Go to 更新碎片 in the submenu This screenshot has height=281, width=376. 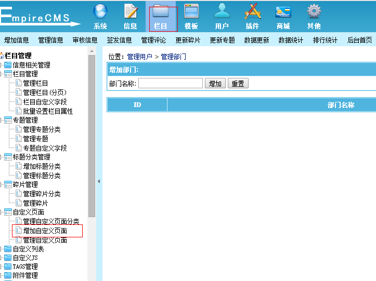pyautogui.click(x=188, y=40)
